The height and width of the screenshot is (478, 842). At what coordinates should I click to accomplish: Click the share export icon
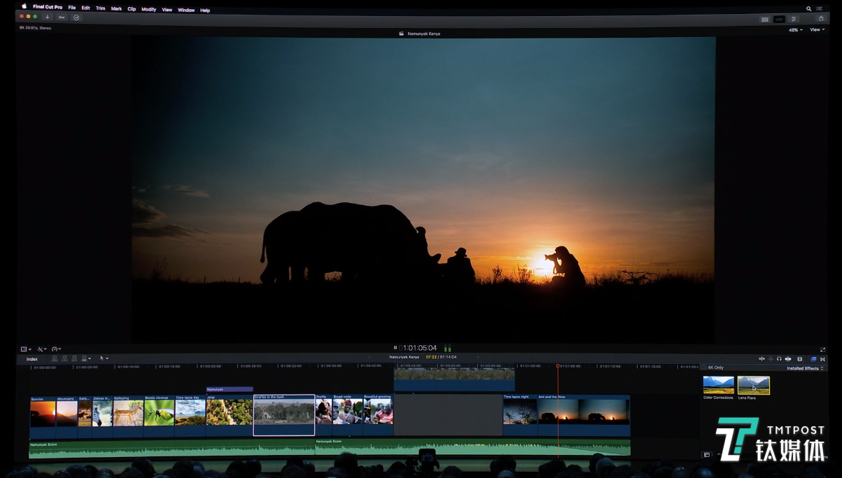821,19
